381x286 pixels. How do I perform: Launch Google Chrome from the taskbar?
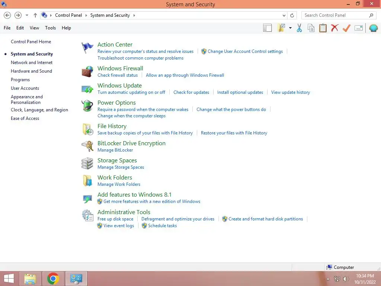[53, 279]
